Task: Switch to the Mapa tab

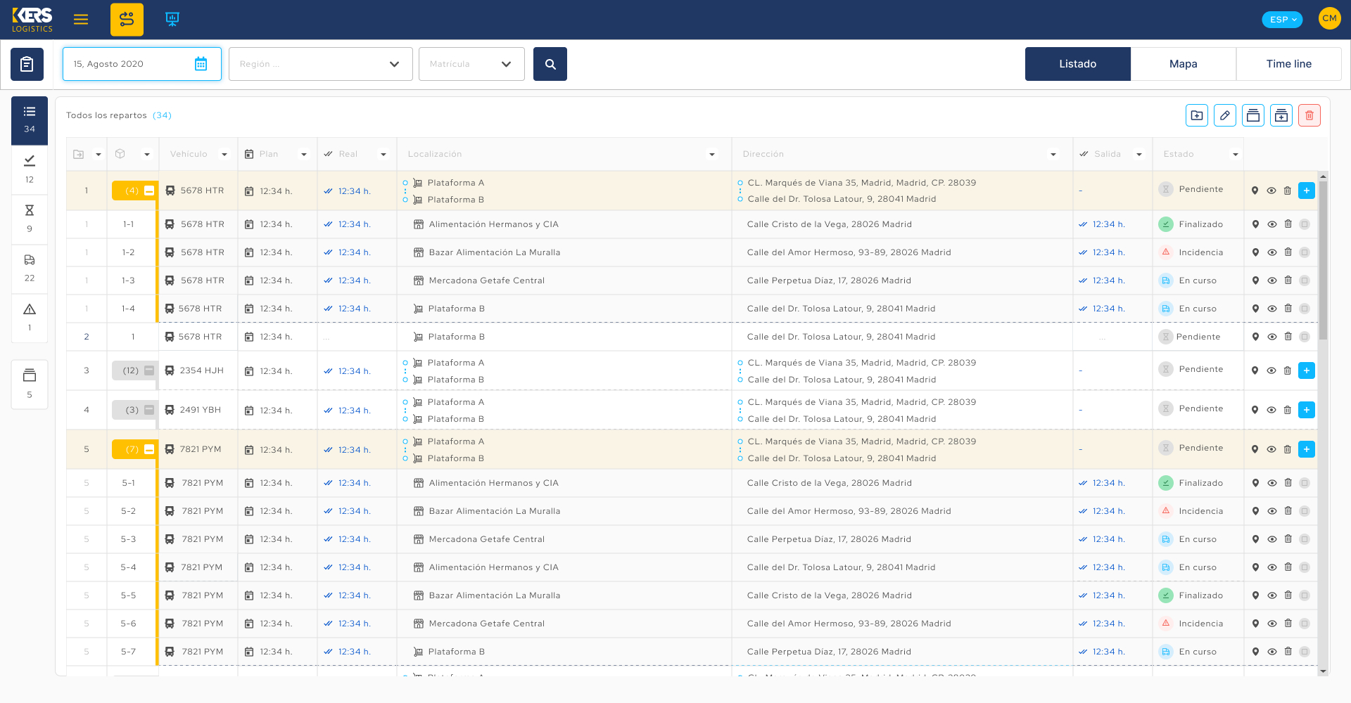Action: (x=1183, y=64)
